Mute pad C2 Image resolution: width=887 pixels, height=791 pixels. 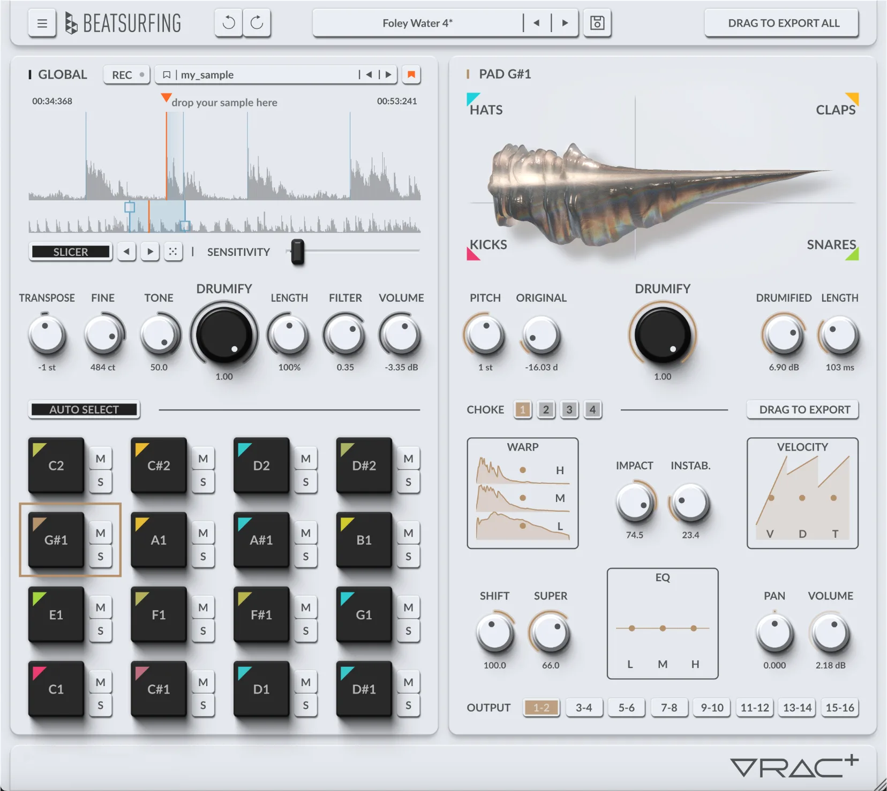click(x=100, y=459)
